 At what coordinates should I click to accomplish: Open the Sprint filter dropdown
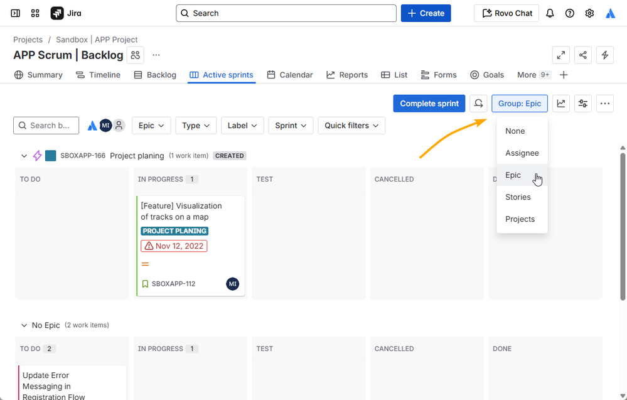coord(291,126)
